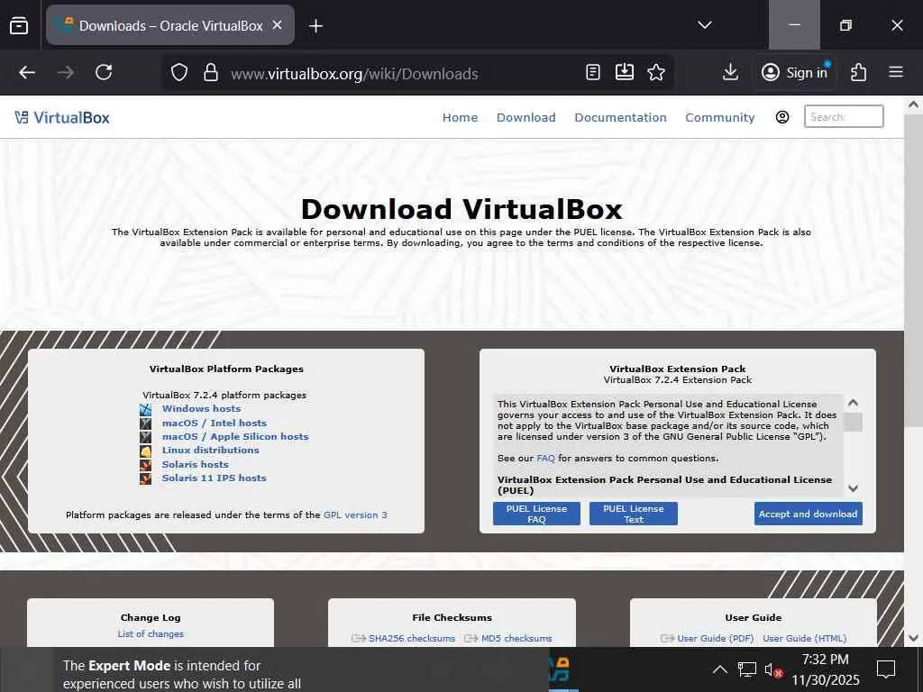Open the Solaris 11 IPS hosts link
The width and height of the screenshot is (923, 692).
215,478
